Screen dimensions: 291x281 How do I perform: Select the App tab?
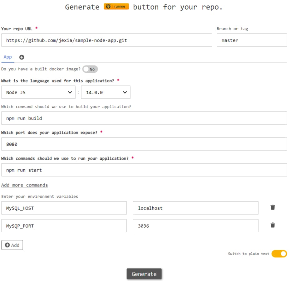point(7,57)
